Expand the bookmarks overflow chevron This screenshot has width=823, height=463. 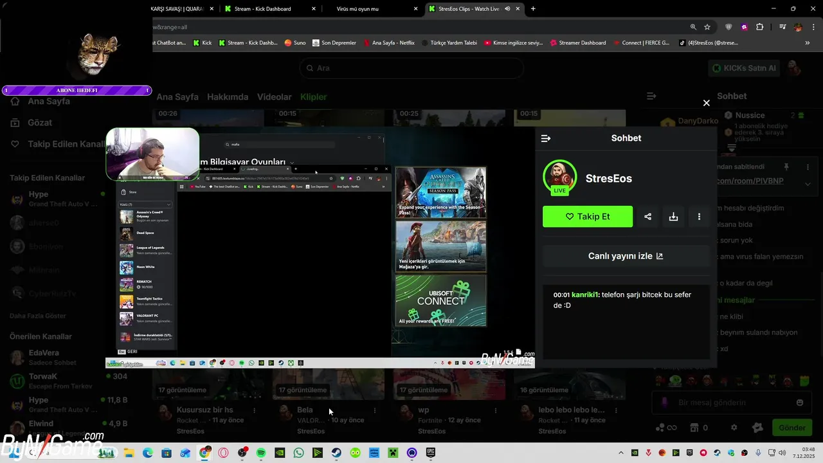(x=808, y=43)
